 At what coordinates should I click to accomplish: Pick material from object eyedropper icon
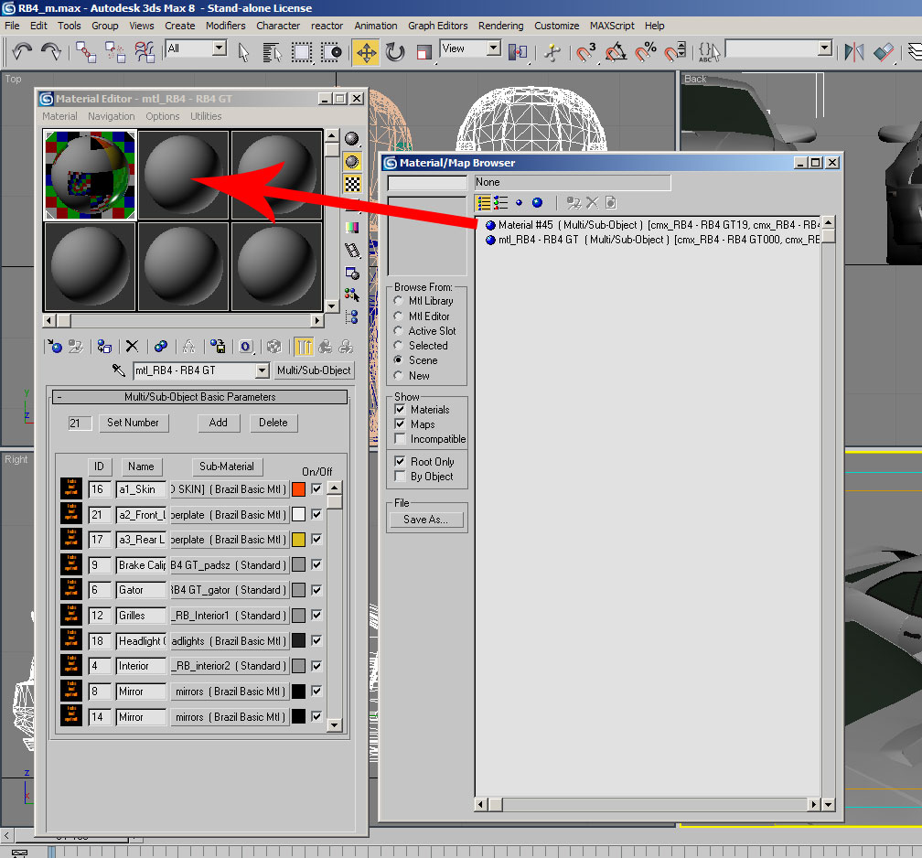(118, 370)
